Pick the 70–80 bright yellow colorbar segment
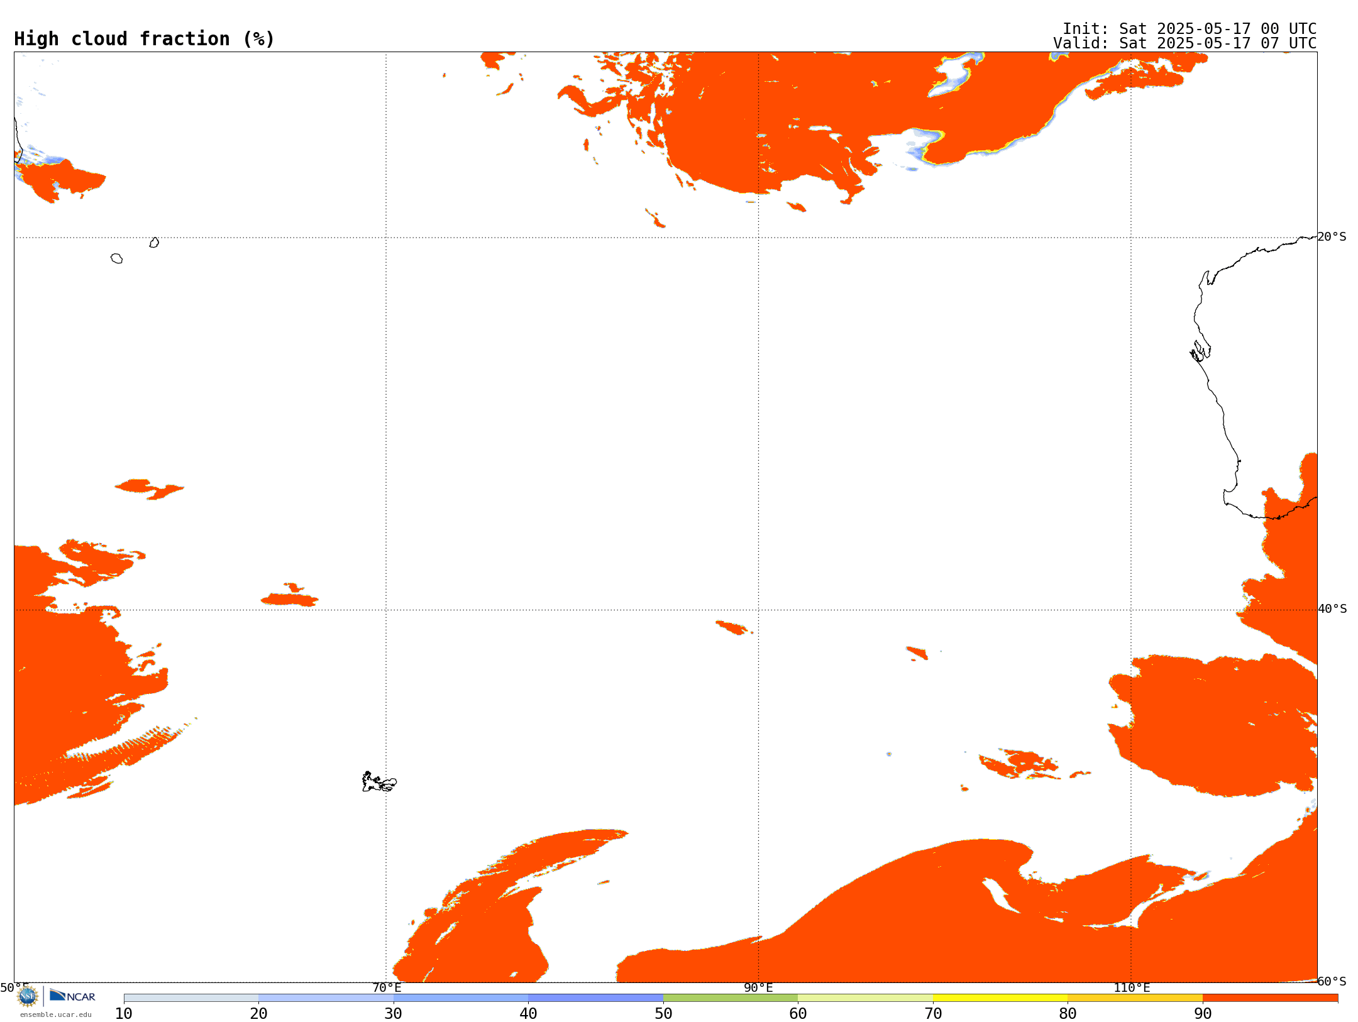 [1000, 998]
